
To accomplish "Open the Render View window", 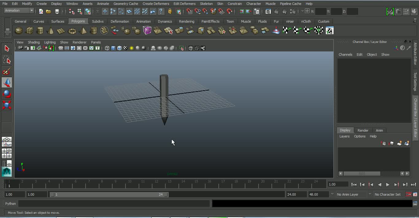I will pyautogui.click(x=268, y=11).
